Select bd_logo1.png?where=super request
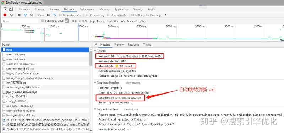The height and width of the screenshot is (133, 284). point(45,73)
